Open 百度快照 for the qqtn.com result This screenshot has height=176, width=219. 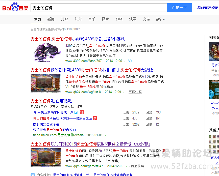point(137,166)
